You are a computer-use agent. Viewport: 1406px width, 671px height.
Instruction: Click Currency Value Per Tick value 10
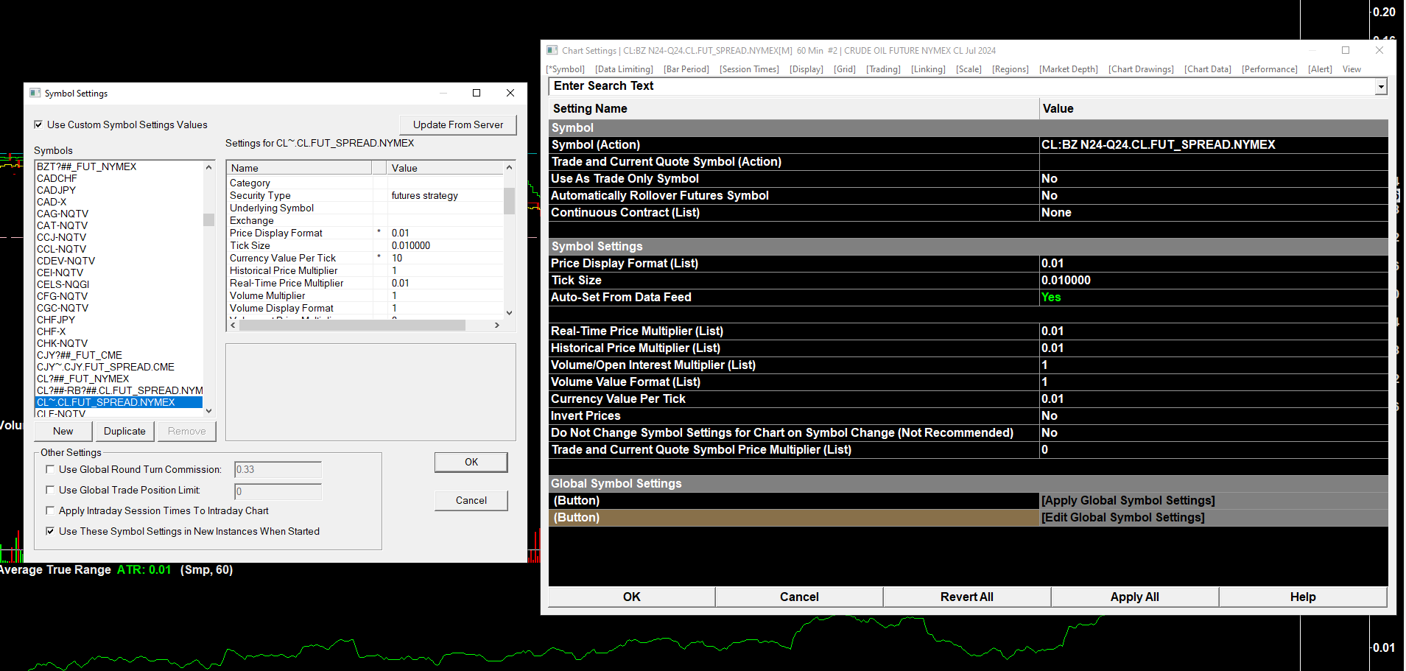click(397, 258)
